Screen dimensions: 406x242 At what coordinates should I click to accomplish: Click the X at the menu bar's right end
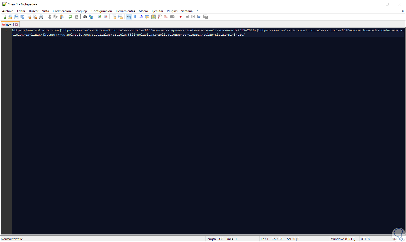click(403, 11)
